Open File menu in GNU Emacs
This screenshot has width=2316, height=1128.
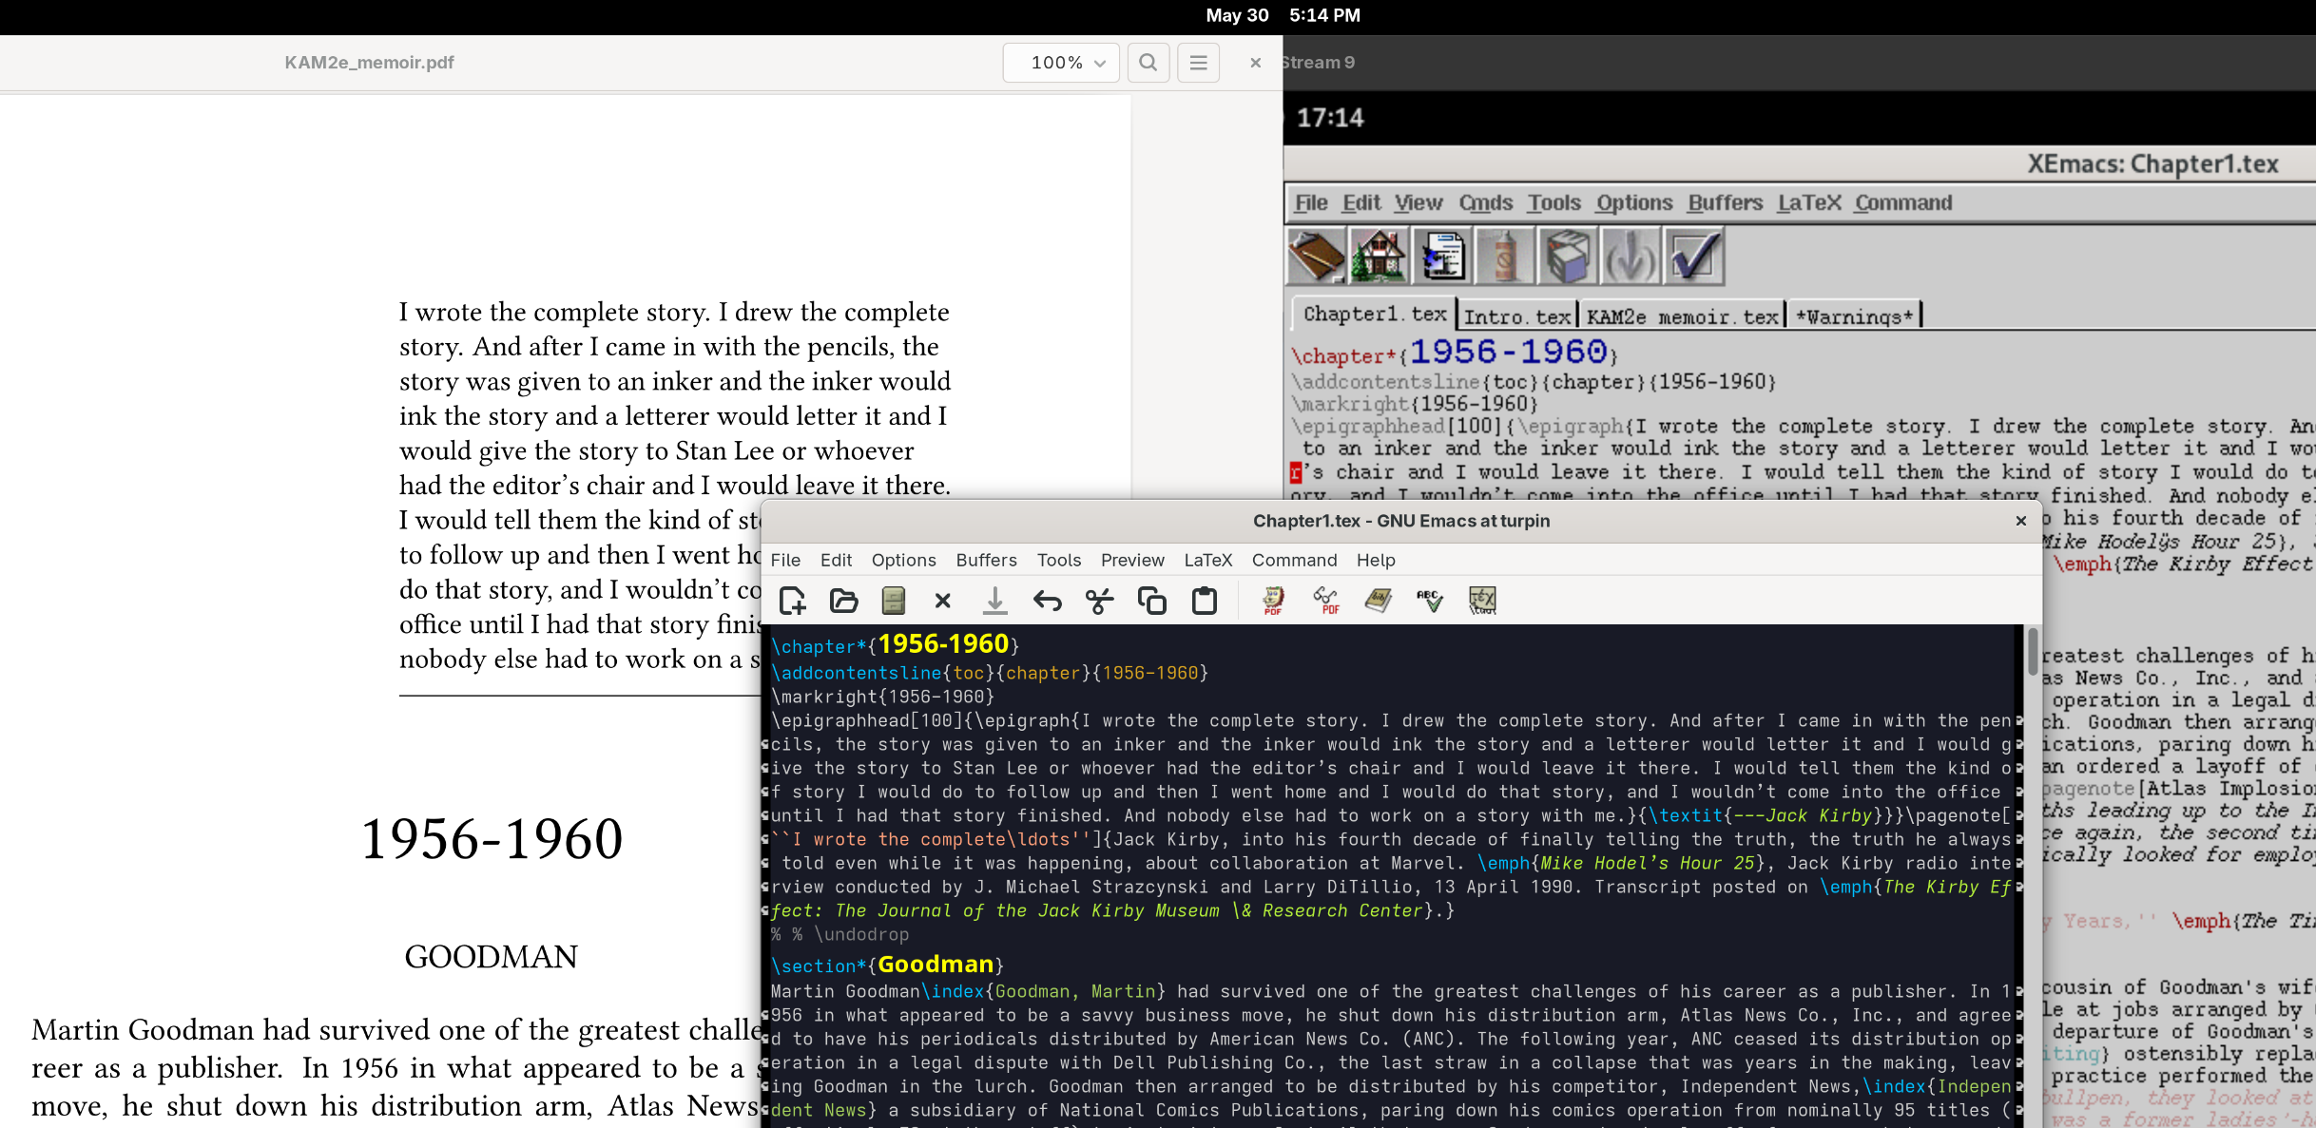tap(785, 560)
